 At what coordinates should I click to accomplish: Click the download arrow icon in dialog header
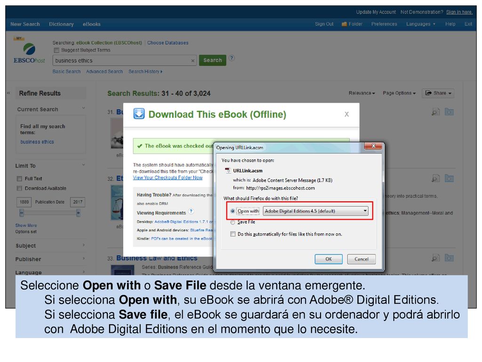(139, 114)
